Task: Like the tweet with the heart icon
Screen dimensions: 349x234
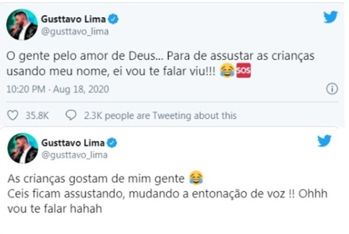Action: (x=13, y=115)
